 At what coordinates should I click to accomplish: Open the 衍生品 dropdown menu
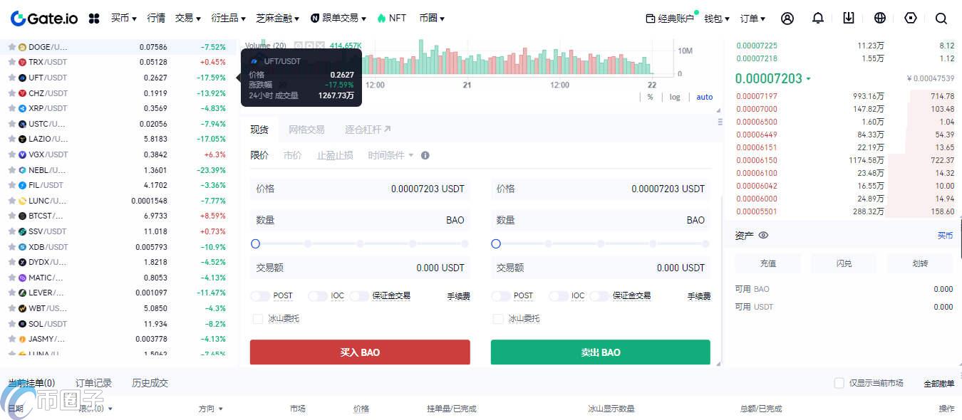pos(228,18)
